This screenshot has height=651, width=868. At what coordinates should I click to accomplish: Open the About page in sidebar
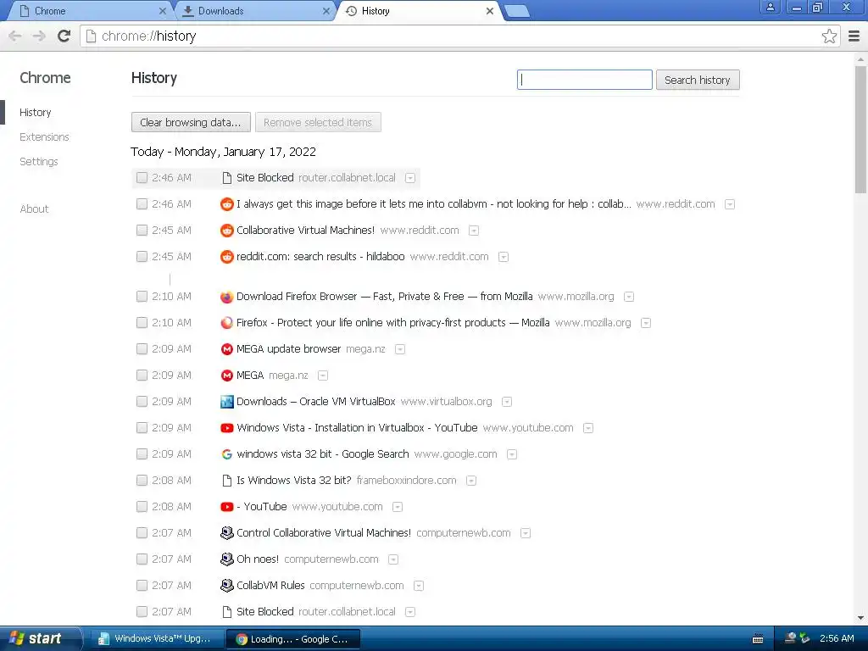coord(34,209)
